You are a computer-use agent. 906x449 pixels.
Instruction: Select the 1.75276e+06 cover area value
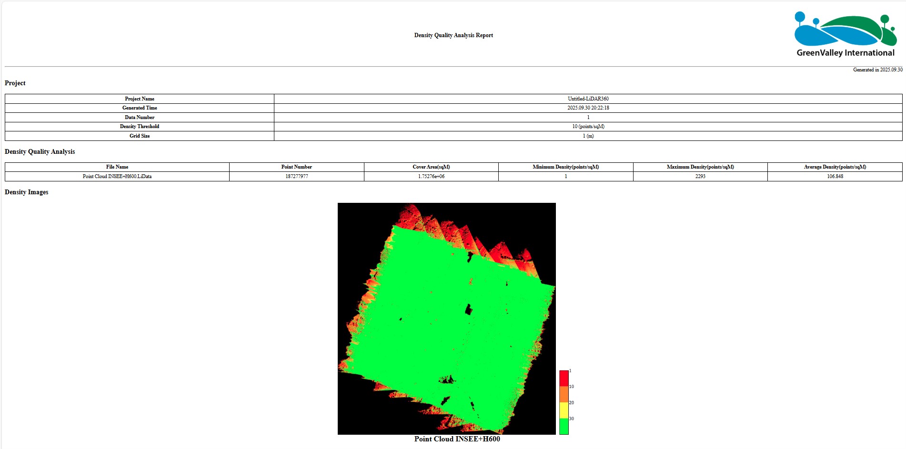(x=431, y=176)
